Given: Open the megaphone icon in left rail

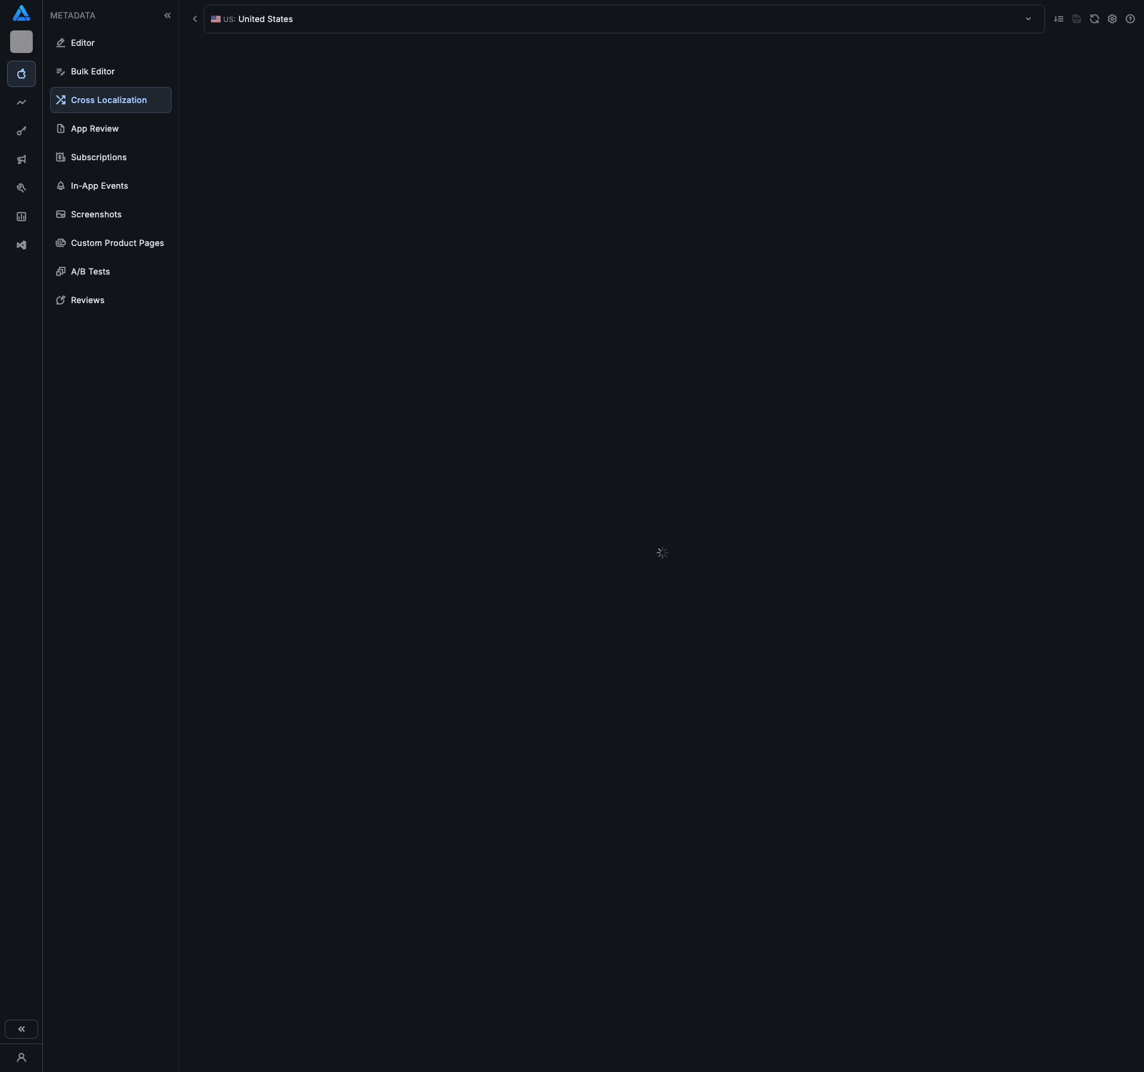Looking at the screenshot, I should point(21,160).
